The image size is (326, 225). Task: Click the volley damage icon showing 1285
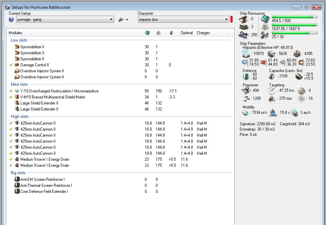coord(246,98)
